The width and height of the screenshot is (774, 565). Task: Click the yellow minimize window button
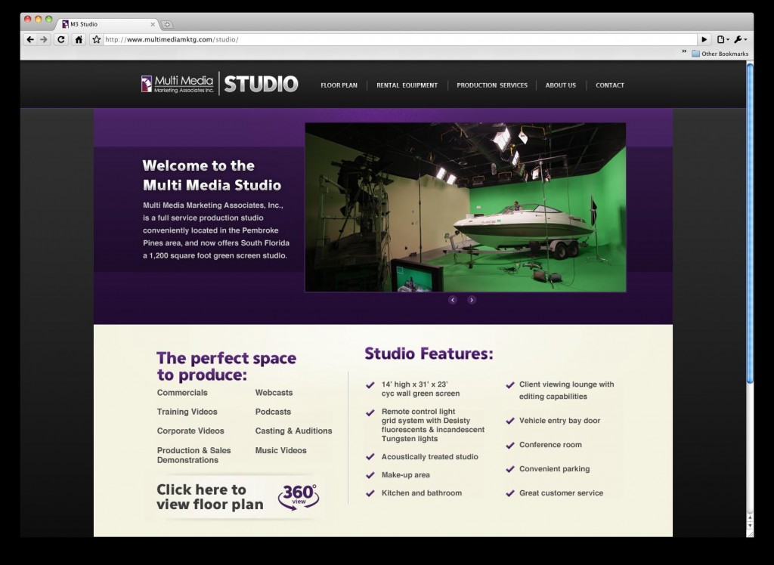pyautogui.click(x=38, y=19)
